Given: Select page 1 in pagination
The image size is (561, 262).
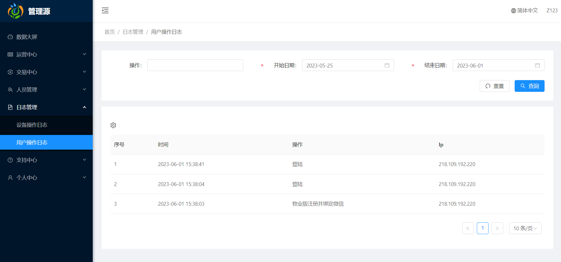Looking at the screenshot, I should click(483, 228).
